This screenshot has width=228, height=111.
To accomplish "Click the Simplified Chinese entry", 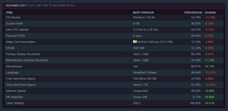I will 145,72.
